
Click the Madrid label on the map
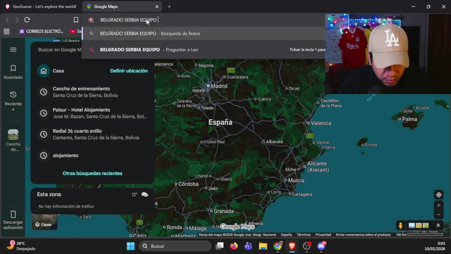coord(219,86)
